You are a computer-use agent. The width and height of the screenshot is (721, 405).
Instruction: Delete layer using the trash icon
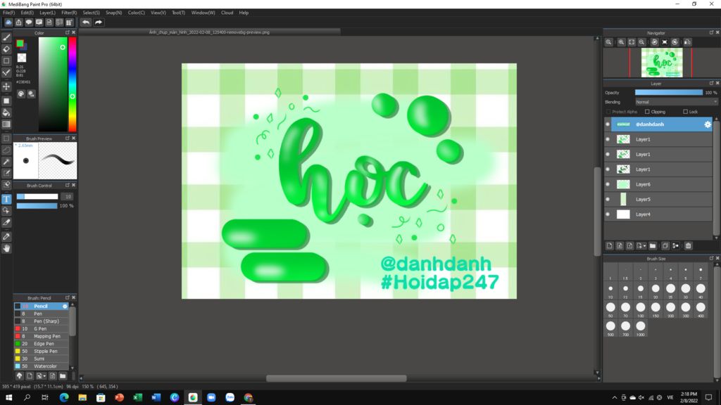tap(689, 245)
